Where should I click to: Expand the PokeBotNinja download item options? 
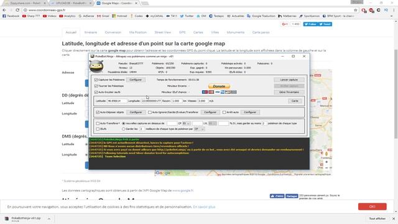coord(49,218)
